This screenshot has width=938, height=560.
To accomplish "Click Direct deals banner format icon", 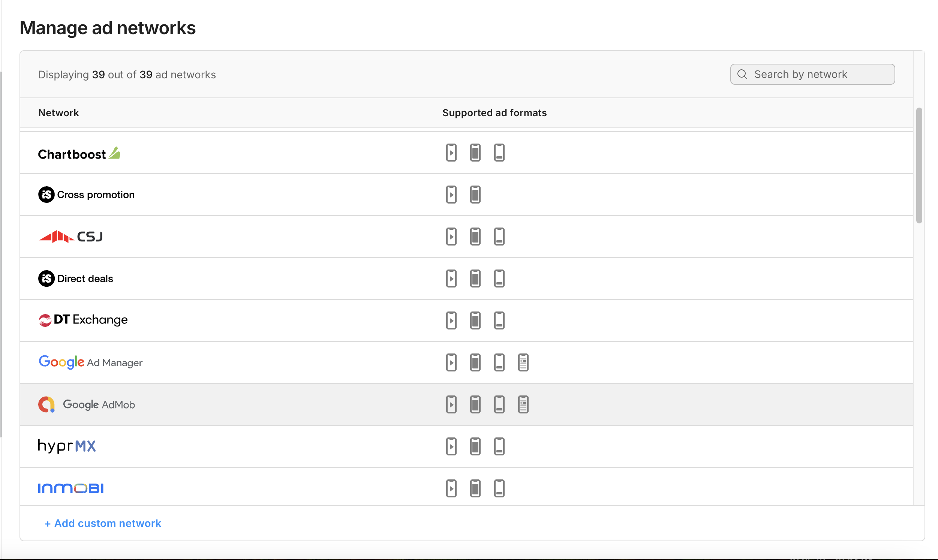I will (499, 279).
